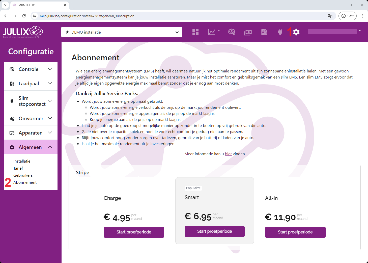This screenshot has width=368, height=263.
Task: Open the settings gear icon in header
Action: [296, 32]
